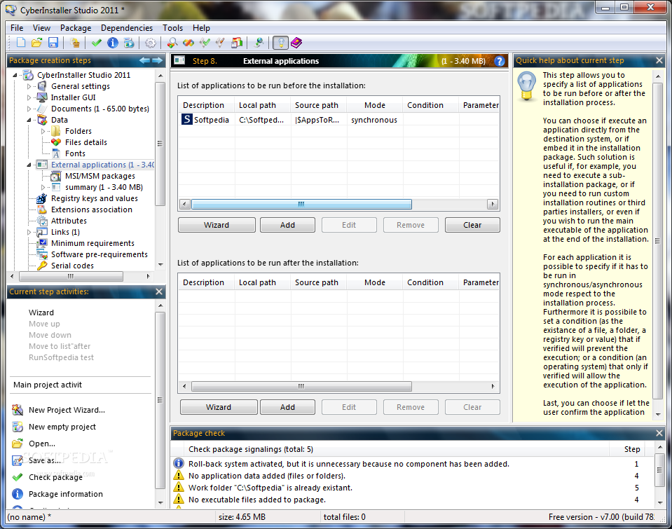This screenshot has width=672, height=529.
Task: Click the New project toolbar icon
Action: pyautogui.click(x=20, y=43)
